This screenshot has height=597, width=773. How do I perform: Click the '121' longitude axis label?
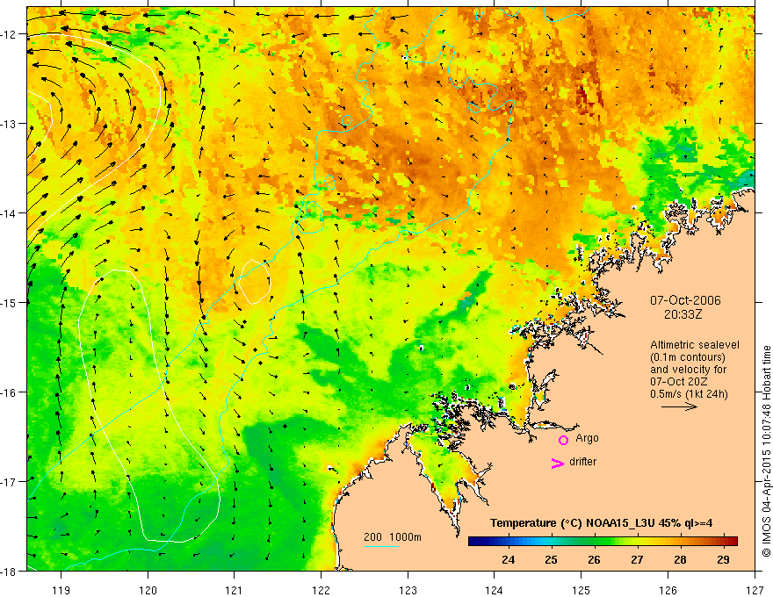click(235, 590)
